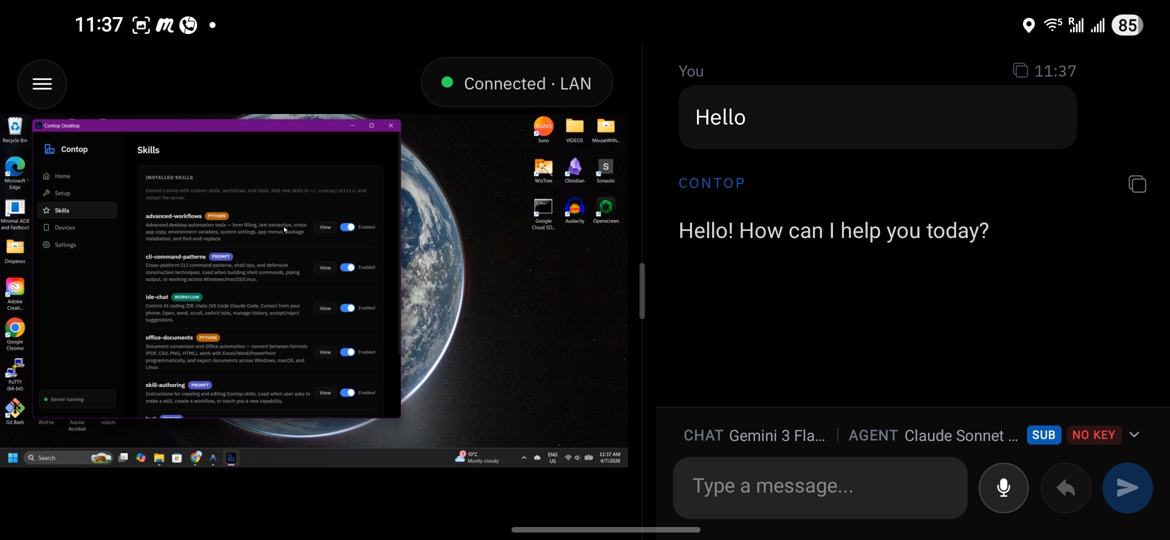Screen dimensions: 1170x540
Task: Expand hidden icons in the remote system tray
Action: (x=523, y=457)
